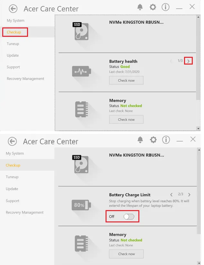This screenshot has height=265, width=204.
Task: Click Memory chip icon in top window
Action: point(81,109)
